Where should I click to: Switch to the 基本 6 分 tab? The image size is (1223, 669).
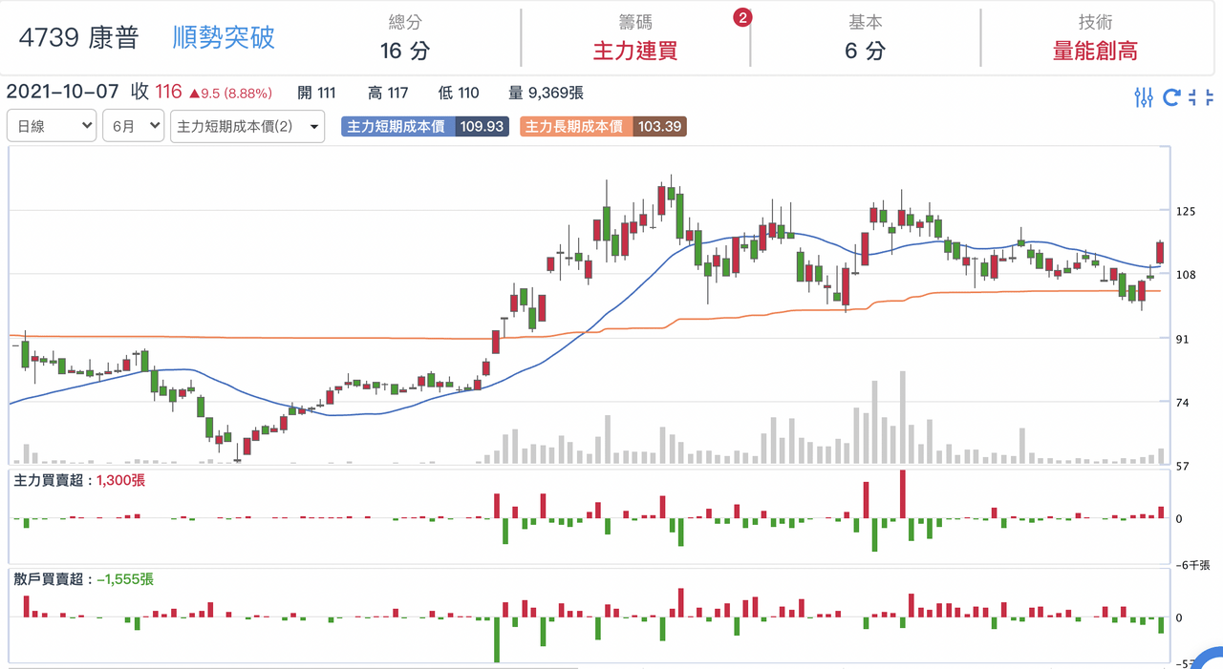coord(866,38)
